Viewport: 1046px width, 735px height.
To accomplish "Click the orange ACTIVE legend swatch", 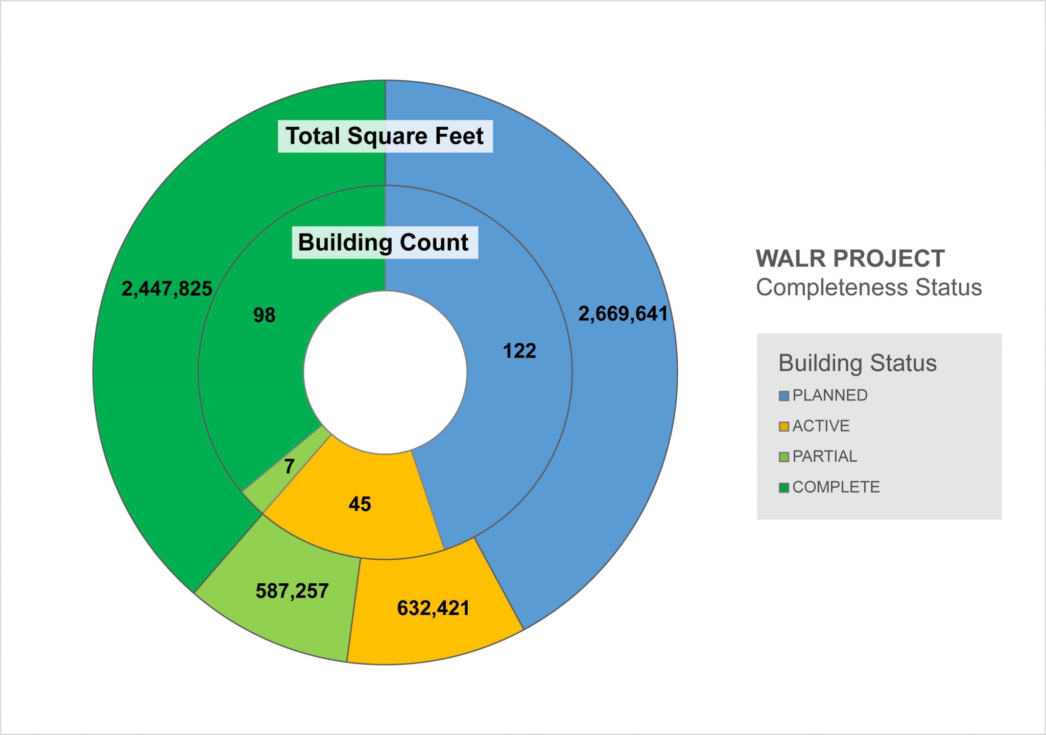I will pyautogui.click(x=783, y=426).
